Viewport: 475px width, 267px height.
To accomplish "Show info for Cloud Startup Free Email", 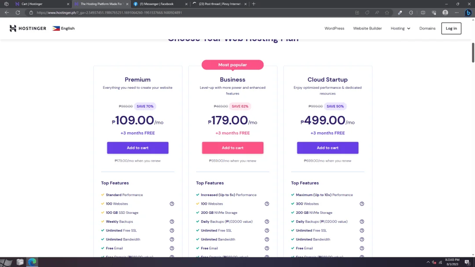I will click(362, 248).
